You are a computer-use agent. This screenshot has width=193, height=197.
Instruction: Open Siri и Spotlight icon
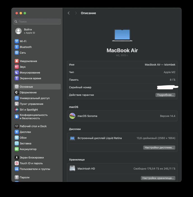tap(17, 110)
